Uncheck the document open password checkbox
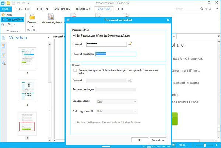Viewport: 221px width, 148px height. click(74, 35)
